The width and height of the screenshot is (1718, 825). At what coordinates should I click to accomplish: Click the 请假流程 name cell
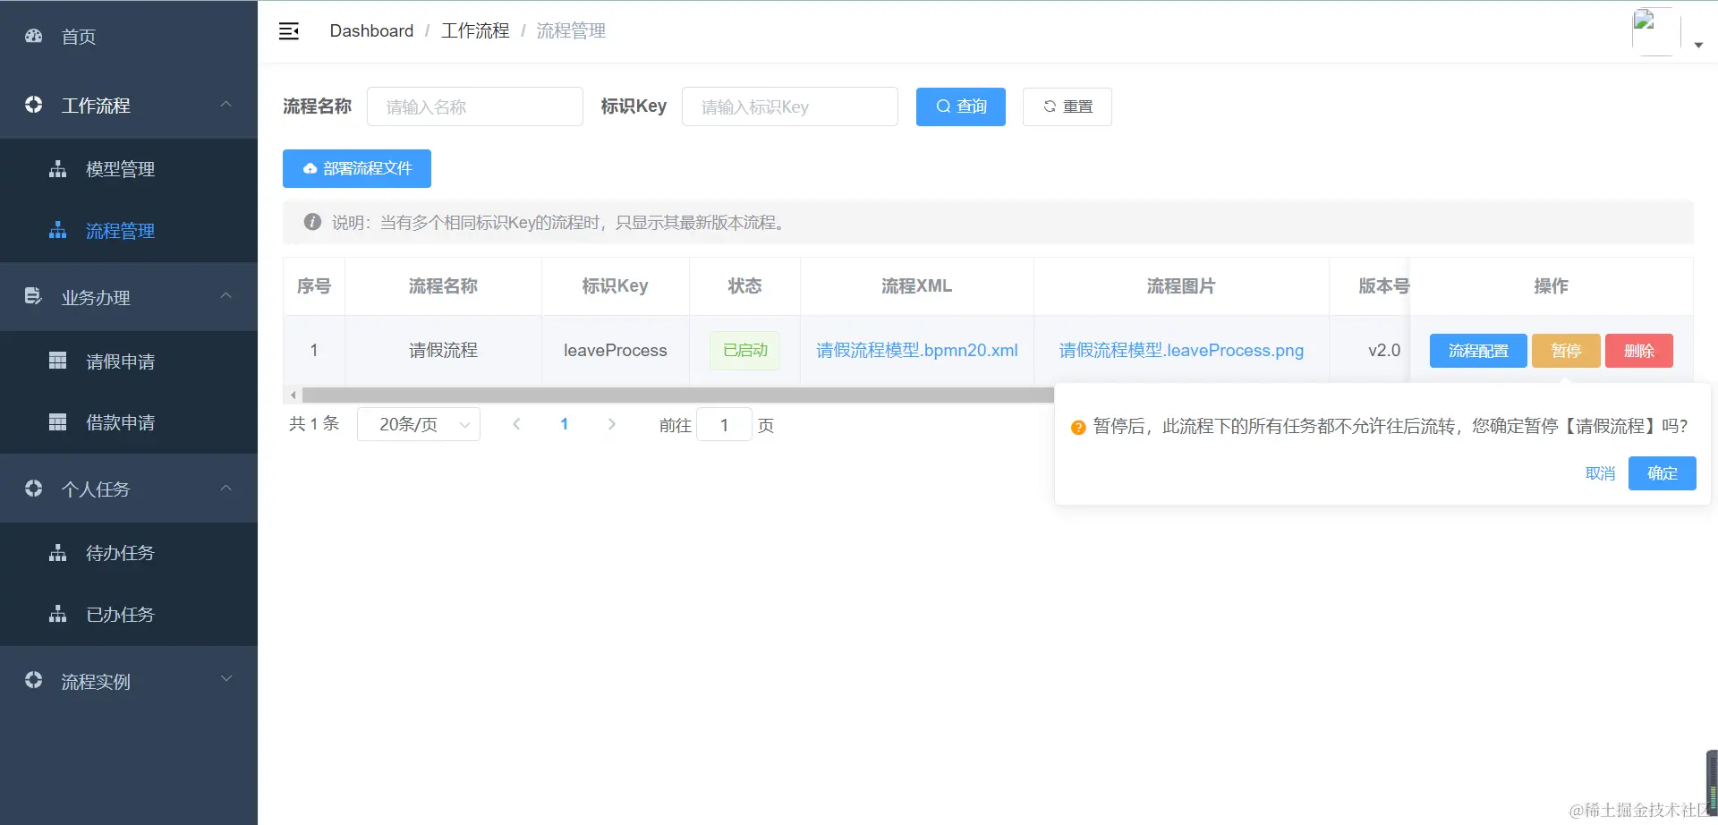[443, 351]
